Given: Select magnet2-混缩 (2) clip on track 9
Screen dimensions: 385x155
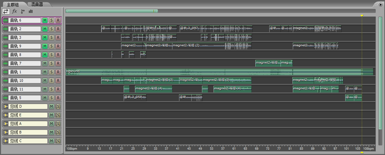Looking at the screenshot, I should 198,46.
